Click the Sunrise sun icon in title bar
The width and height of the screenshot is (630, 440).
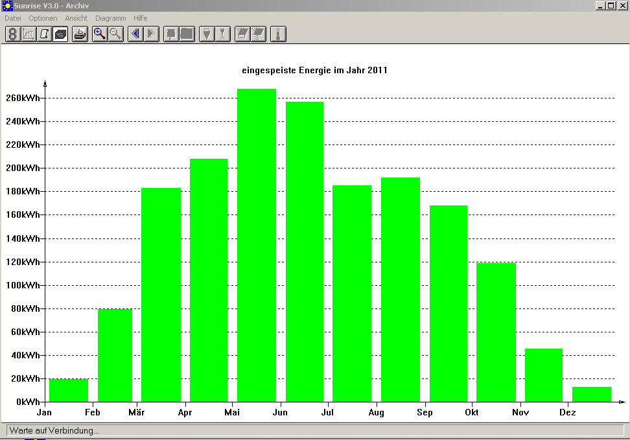coord(7,6)
